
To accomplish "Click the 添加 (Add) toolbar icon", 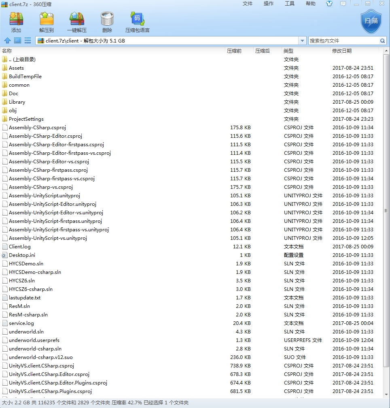I will pyautogui.click(x=16, y=22).
